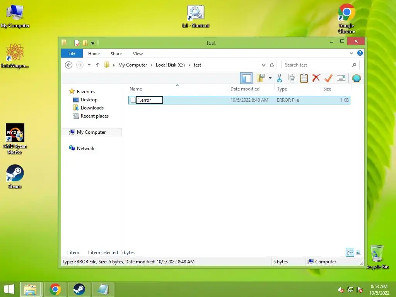Click the muted volume tray icon
Image resolution: width=396 pixels, height=297 pixels.
pos(341,290)
